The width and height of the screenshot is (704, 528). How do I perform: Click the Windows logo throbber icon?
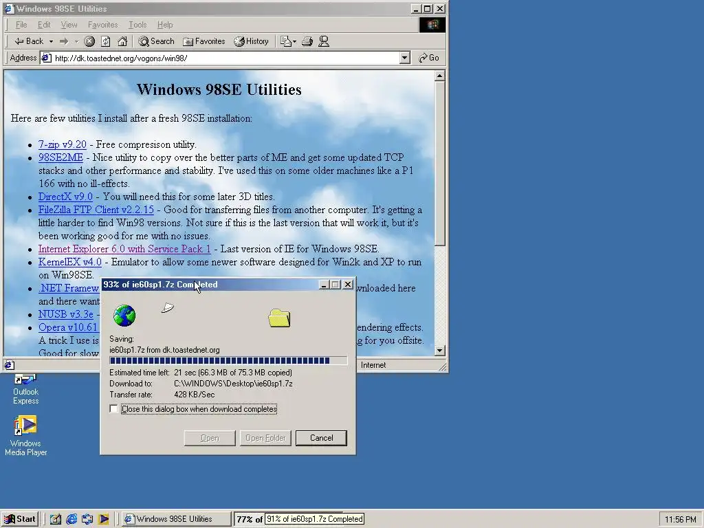pyautogui.click(x=432, y=25)
